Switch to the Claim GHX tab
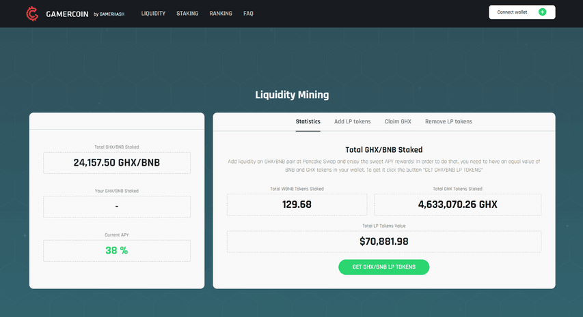 click(x=398, y=121)
